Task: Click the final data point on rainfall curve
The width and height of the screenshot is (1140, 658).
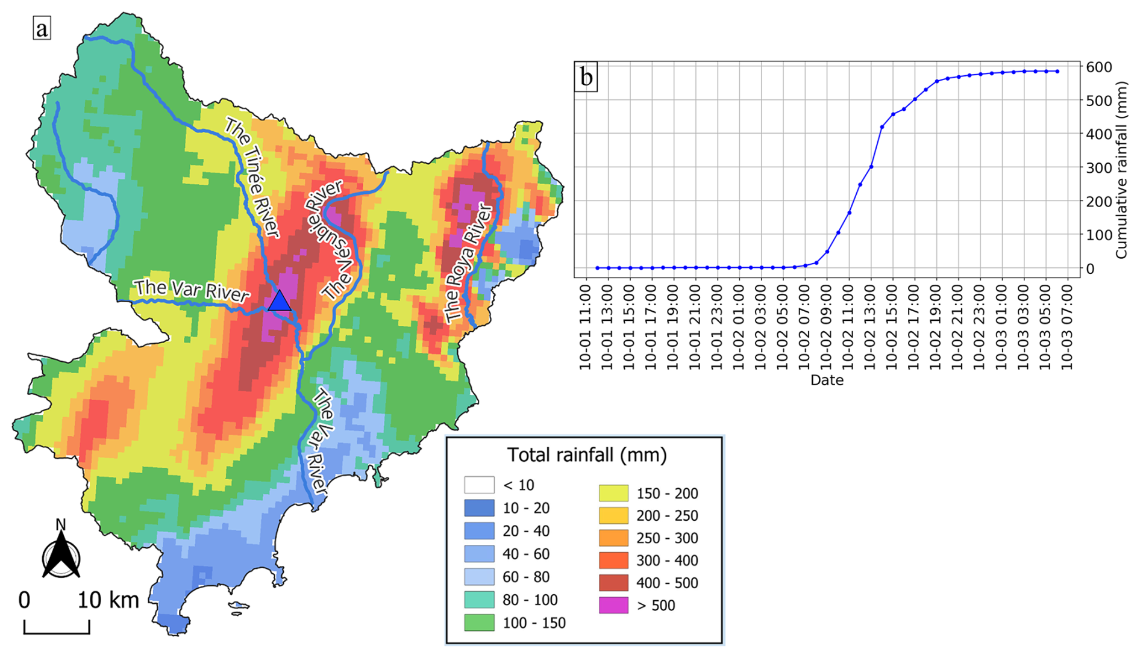Action: click(x=1057, y=71)
